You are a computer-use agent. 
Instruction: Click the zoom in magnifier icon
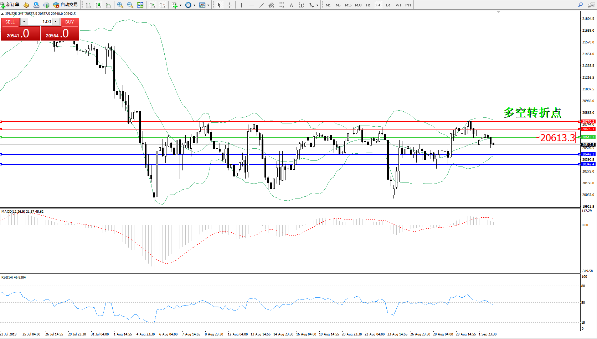point(120,5)
